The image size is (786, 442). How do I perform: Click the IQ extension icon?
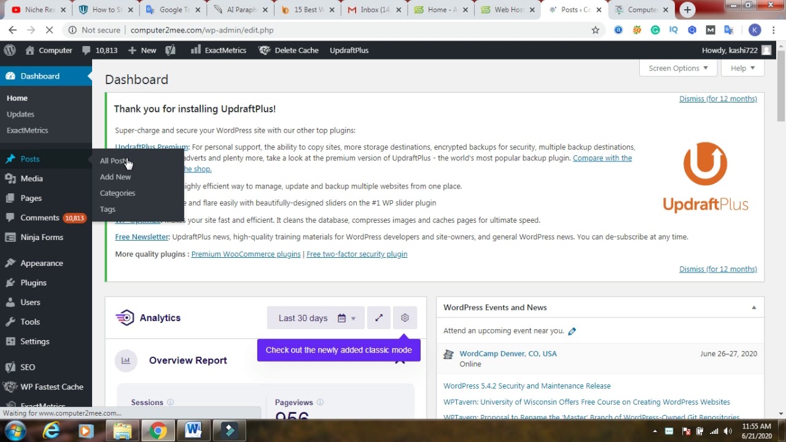674,30
